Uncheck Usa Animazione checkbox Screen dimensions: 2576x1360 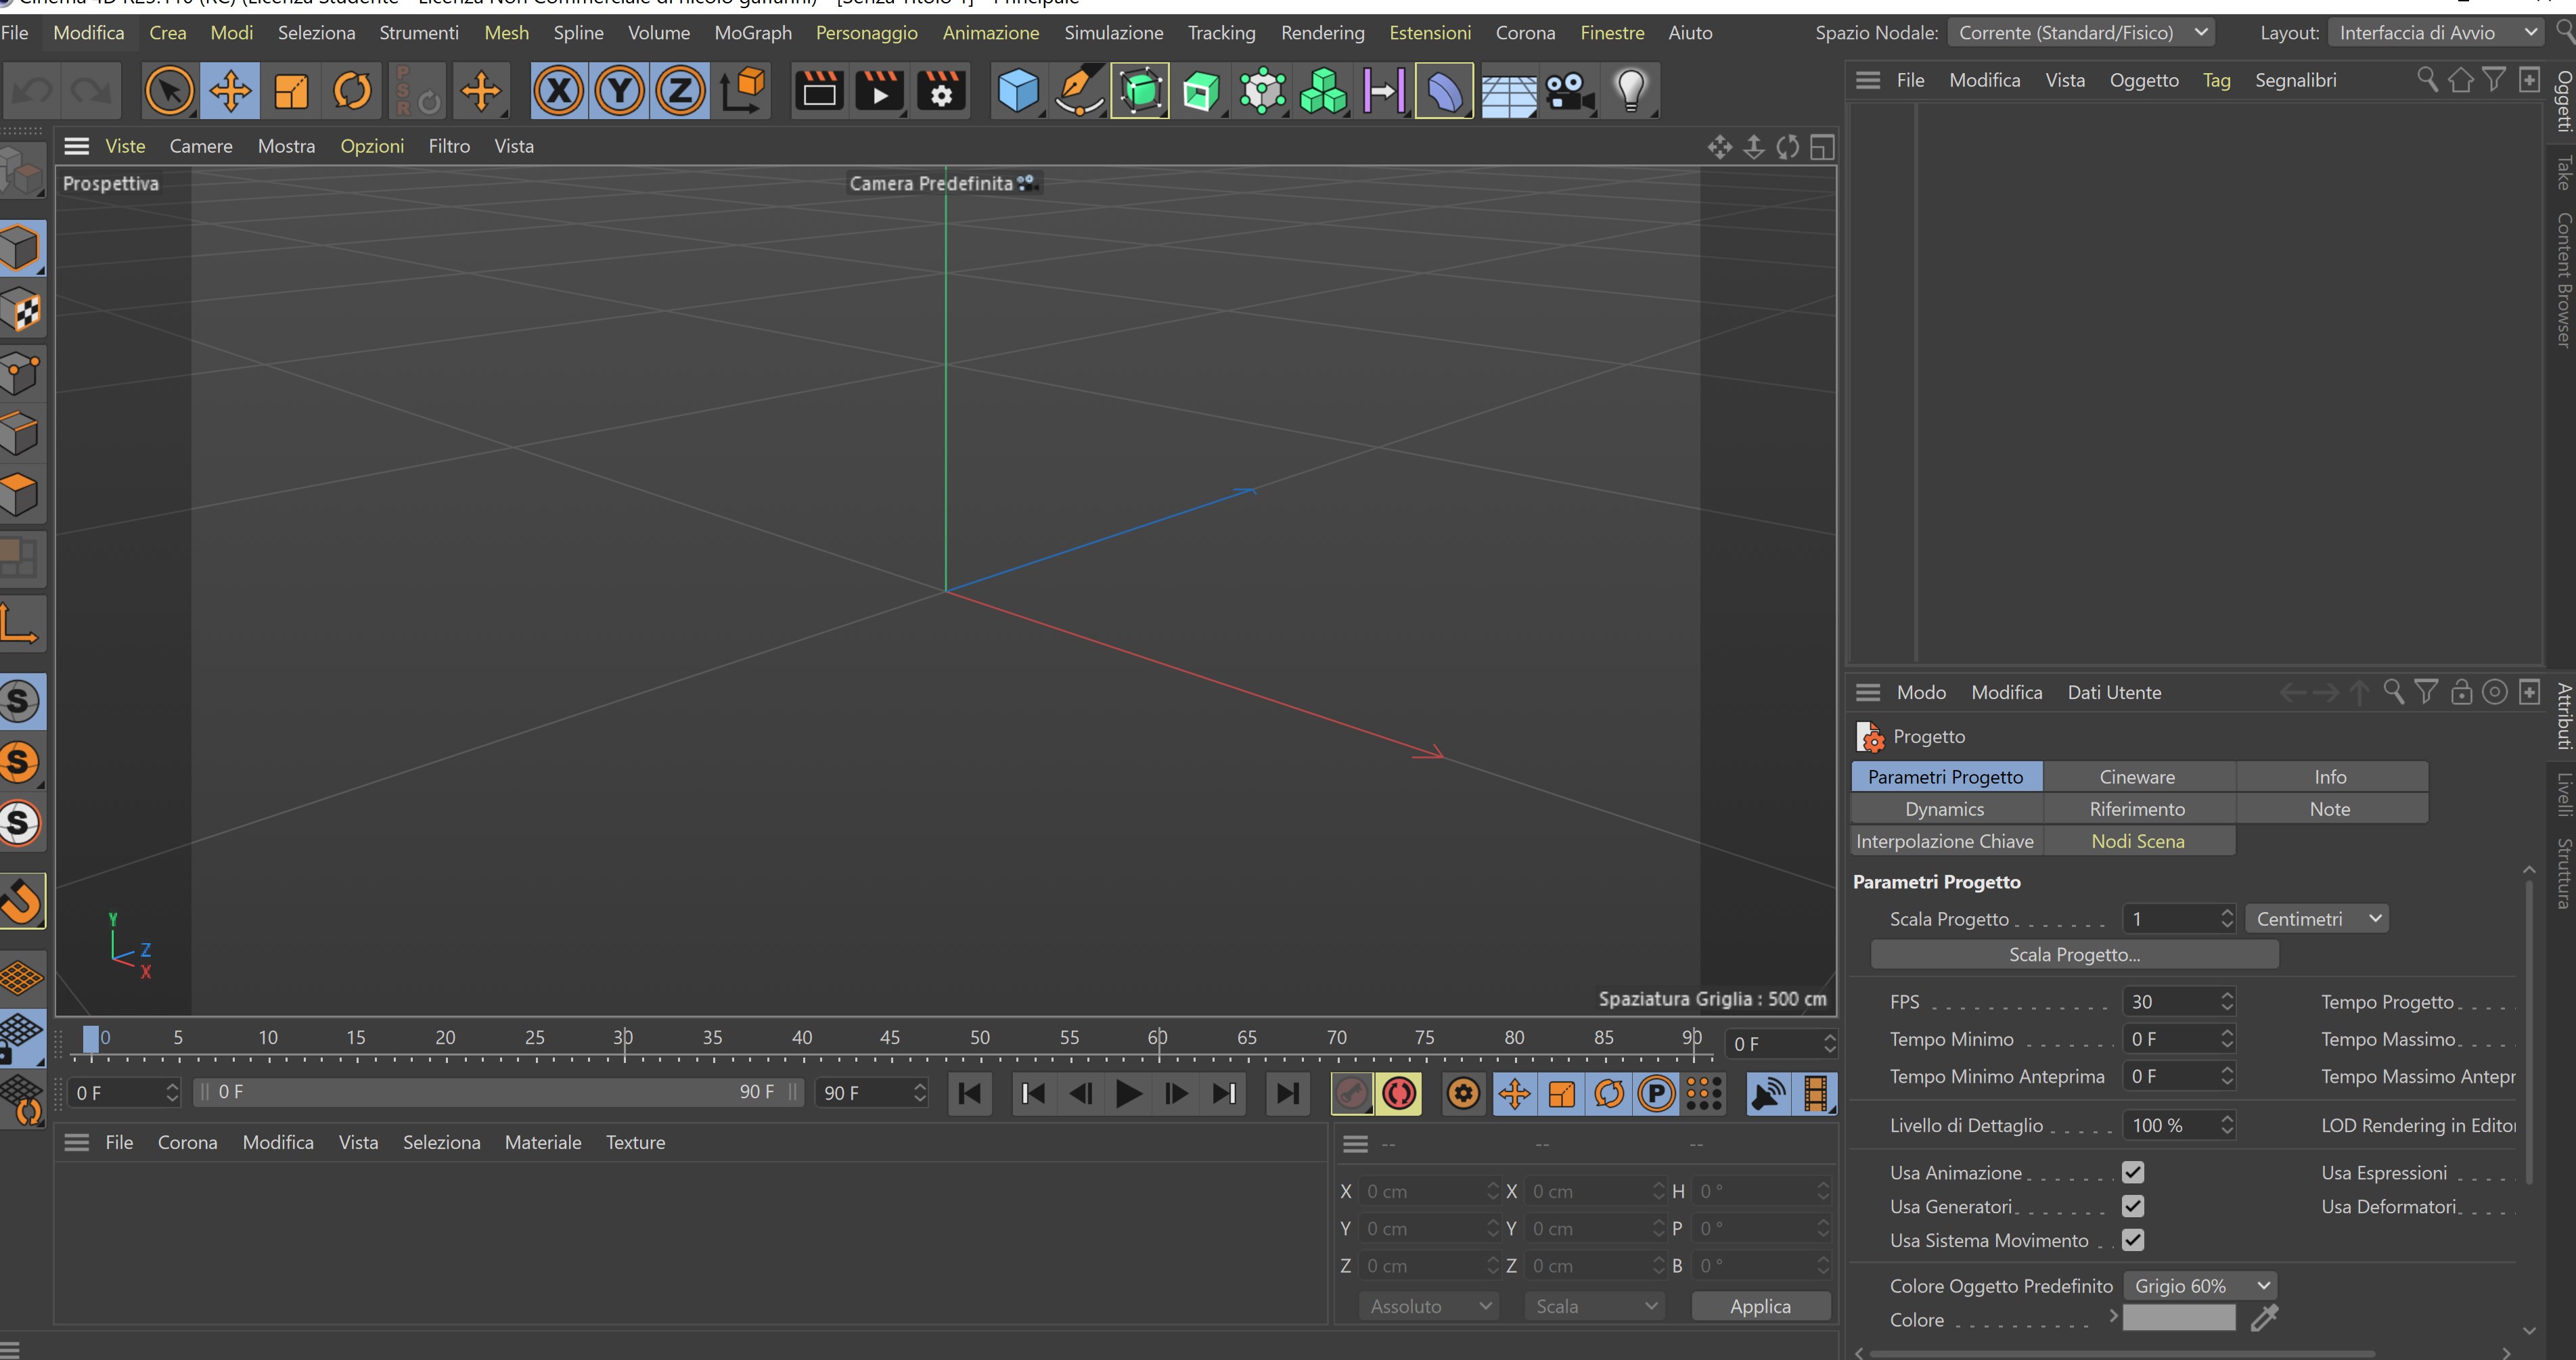pos(2132,1172)
